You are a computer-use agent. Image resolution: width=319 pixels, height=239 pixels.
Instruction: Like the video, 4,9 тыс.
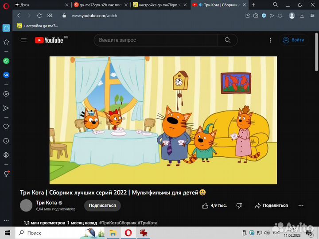point(214,206)
